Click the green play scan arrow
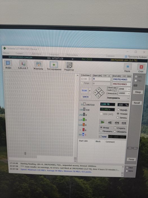The image size is (148, 198). coord(103,122)
